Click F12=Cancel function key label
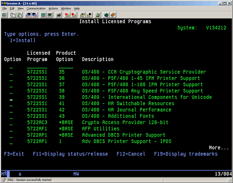This screenshot has width=233, height=183. tap(131, 154)
